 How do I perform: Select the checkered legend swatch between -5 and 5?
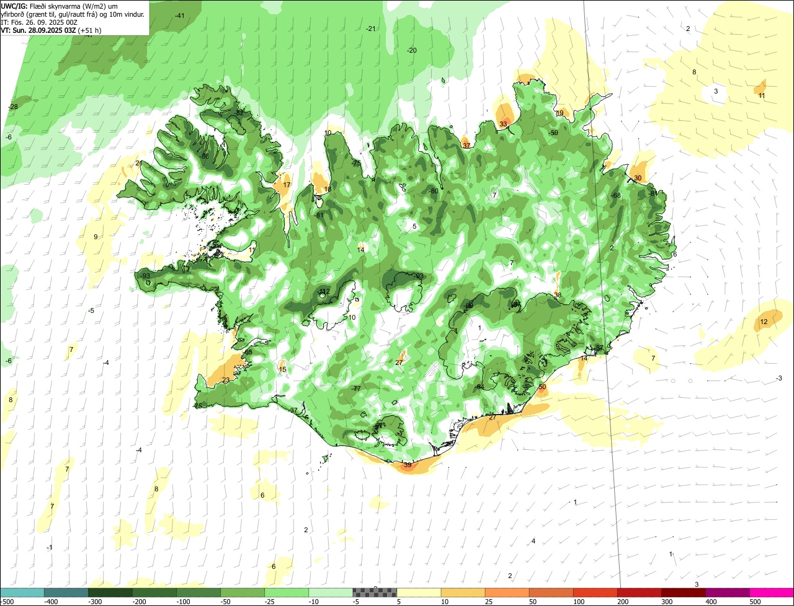tap(375, 593)
